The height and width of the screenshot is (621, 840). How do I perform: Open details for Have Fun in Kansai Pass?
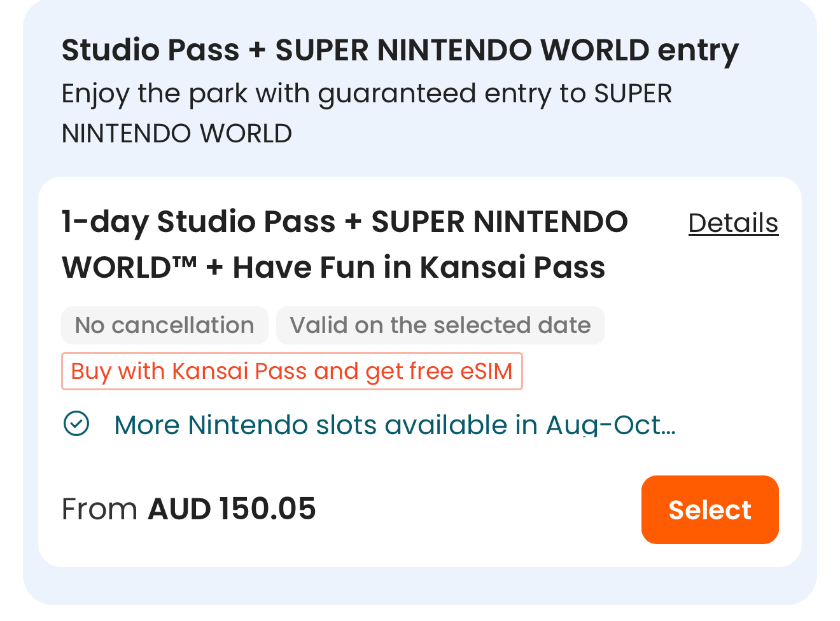point(733,223)
